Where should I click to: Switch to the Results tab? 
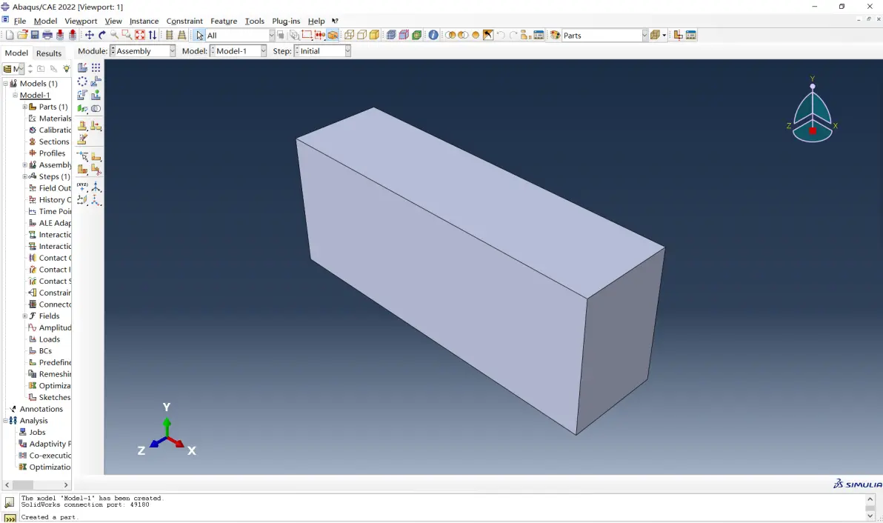point(49,53)
